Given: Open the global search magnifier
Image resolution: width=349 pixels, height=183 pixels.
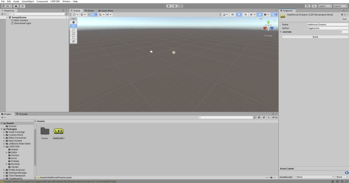Looking at the screenshot, I should (314, 6).
